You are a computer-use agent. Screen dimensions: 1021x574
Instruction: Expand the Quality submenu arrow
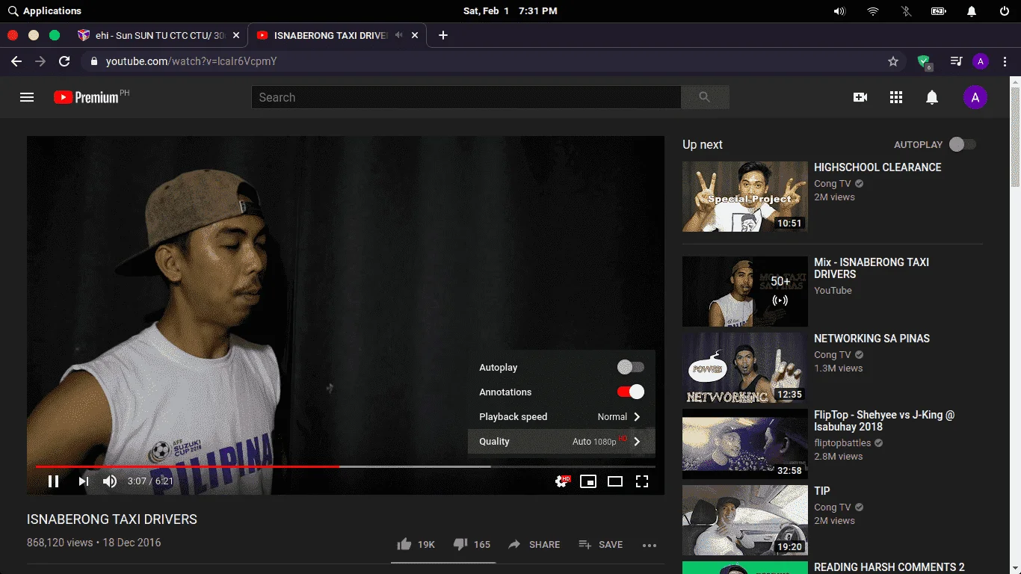pyautogui.click(x=637, y=442)
